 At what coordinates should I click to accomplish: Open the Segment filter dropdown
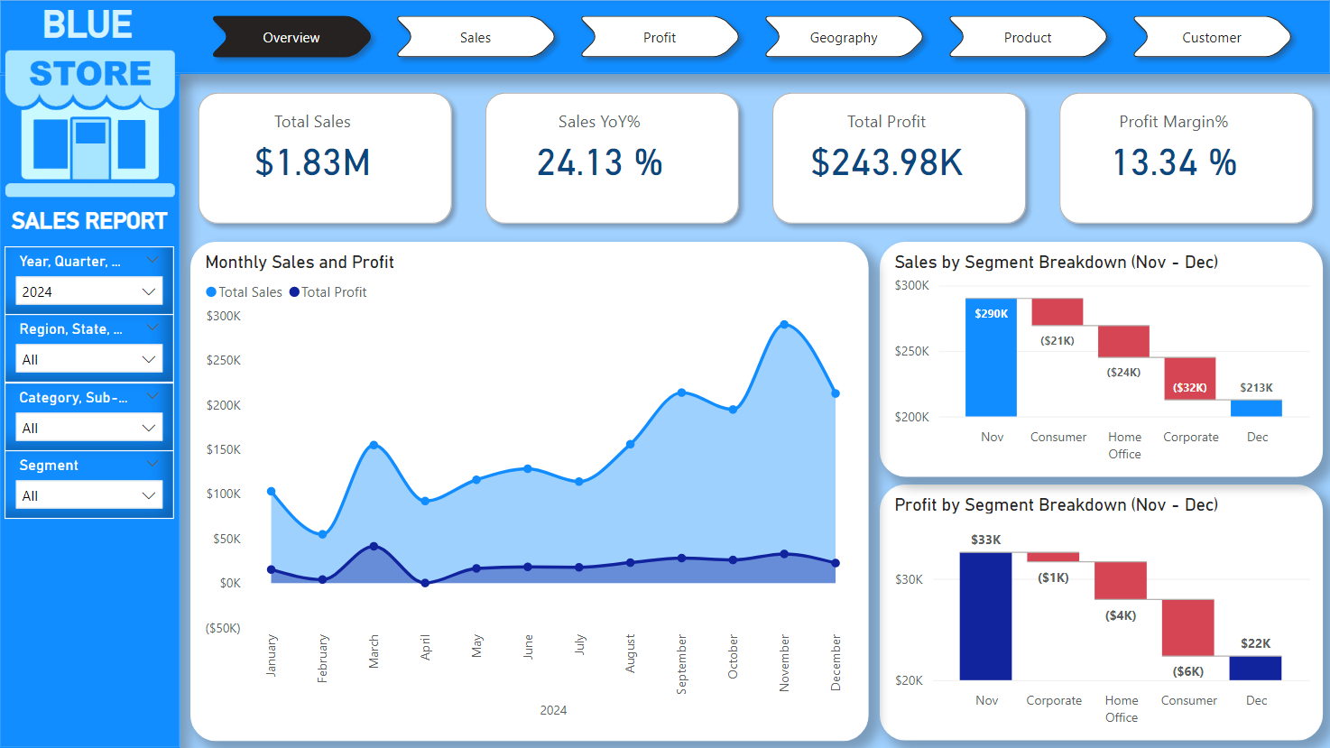88,495
